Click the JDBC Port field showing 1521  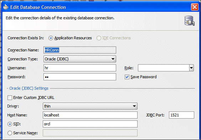pos(181,115)
